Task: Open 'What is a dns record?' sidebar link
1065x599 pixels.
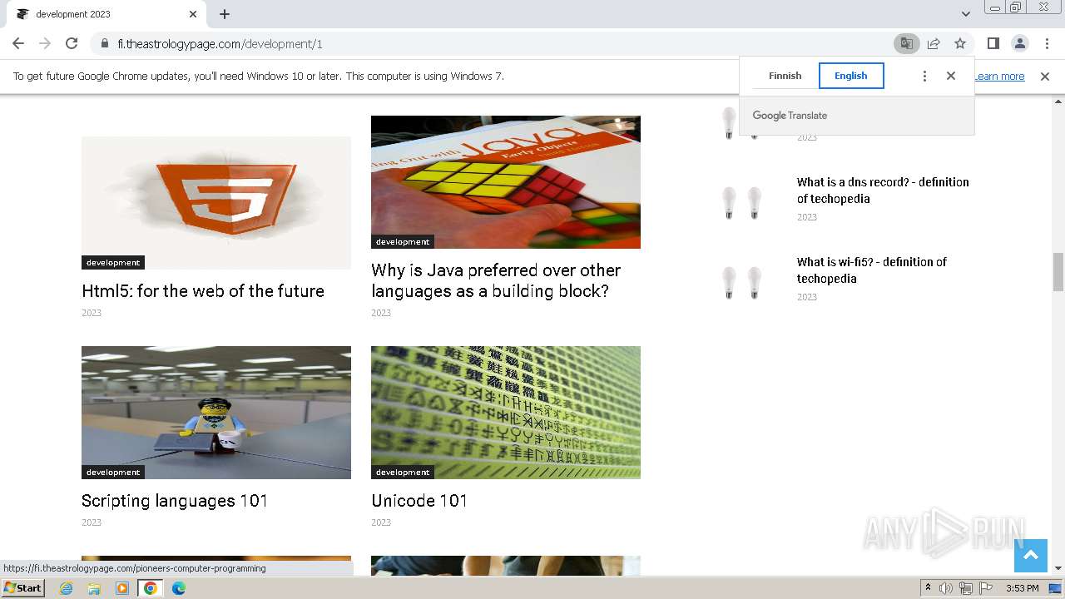Action: [883, 191]
